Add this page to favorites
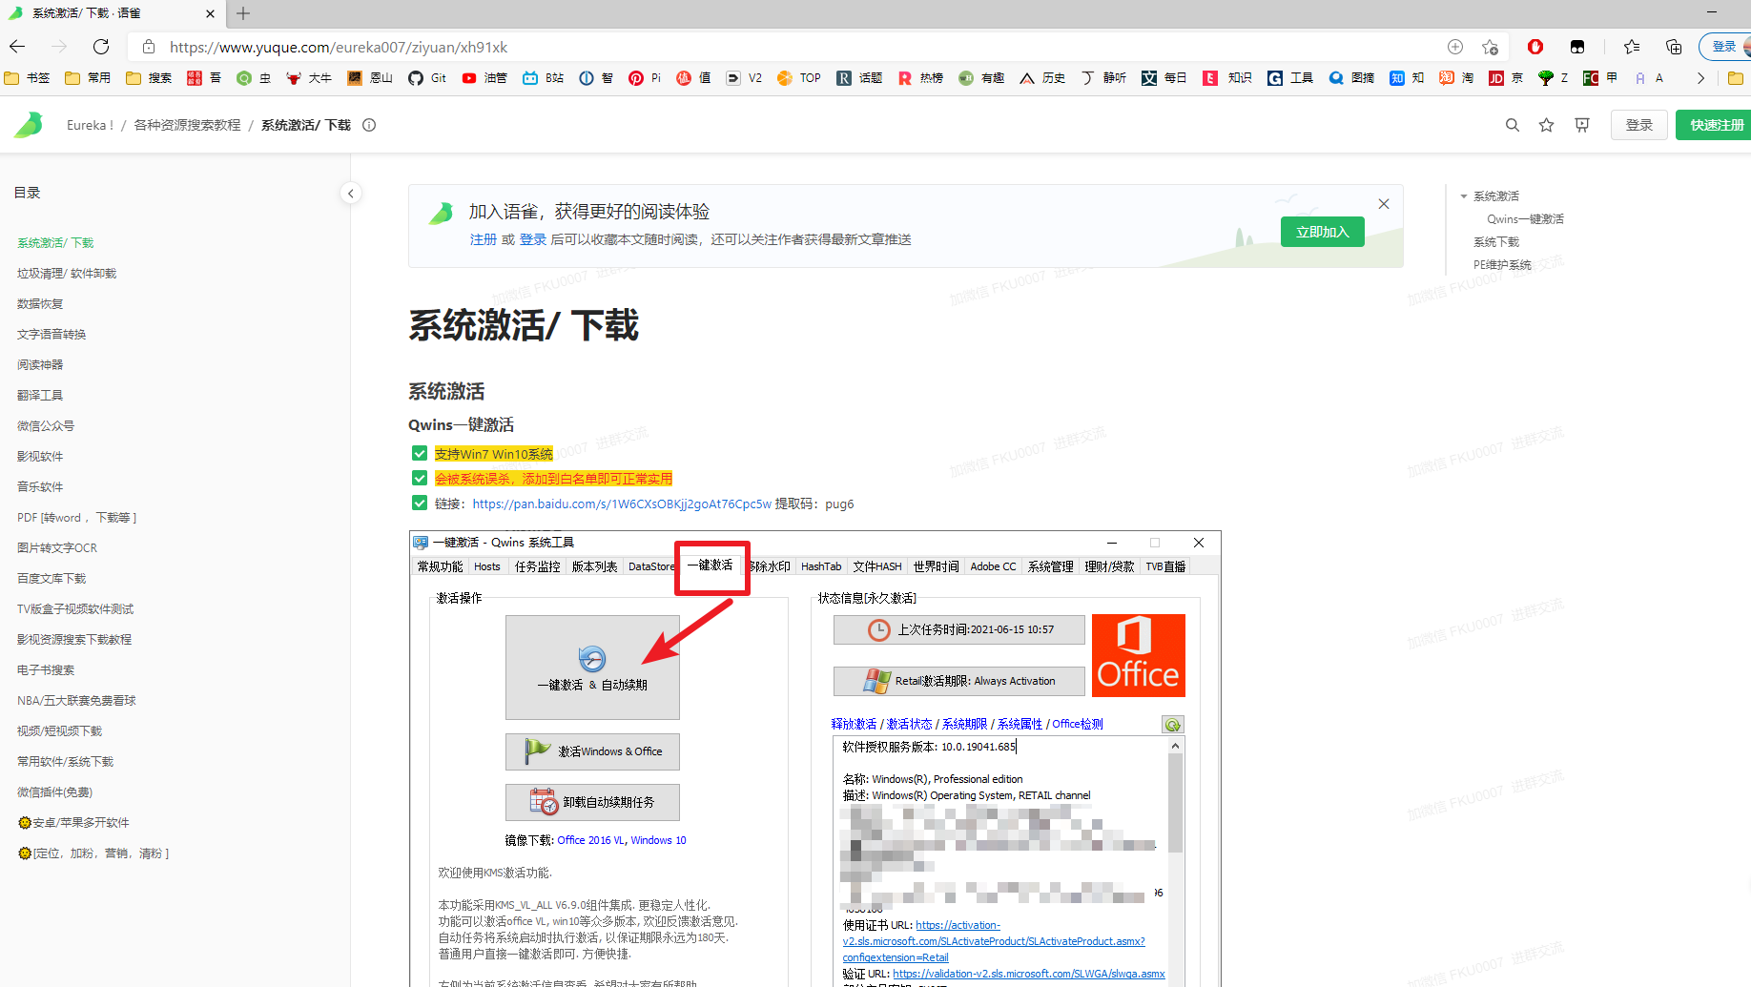1751x987 pixels. (x=1491, y=47)
